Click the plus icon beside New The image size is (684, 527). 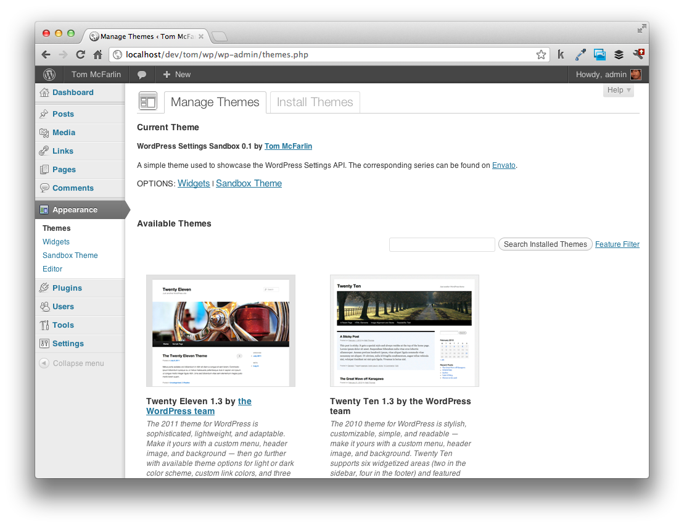coord(167,75)
